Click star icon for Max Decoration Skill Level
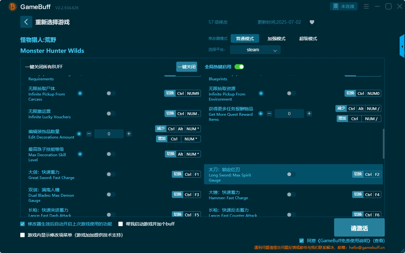This screenshot has width=405, height=253. [80, 154]
